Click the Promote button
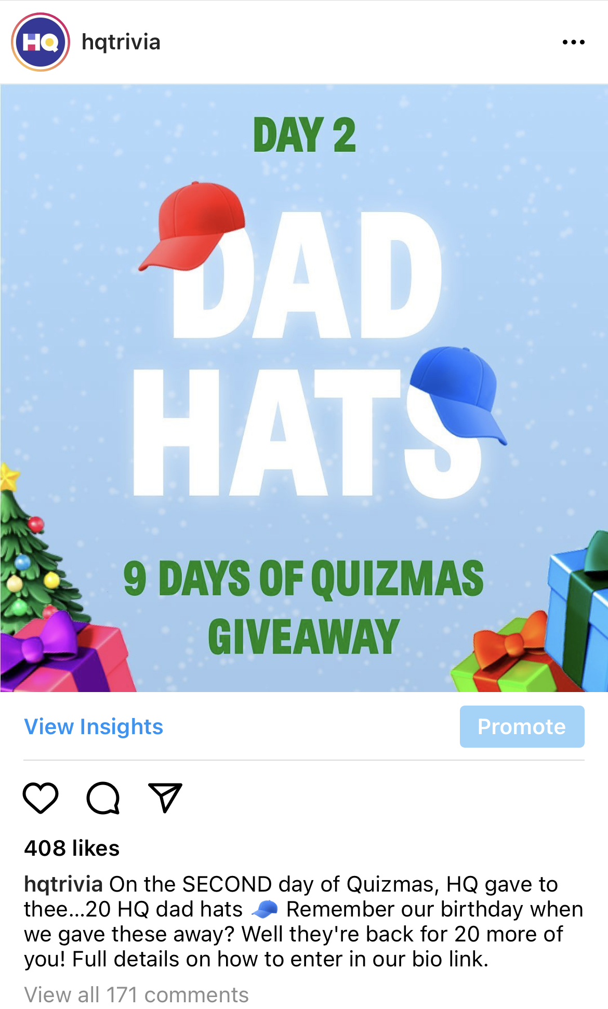The height and width of the screenshot is (1009, 608). (x=522, y=726)
